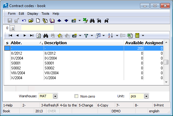Open the book icon in main toolbar
Image resolution: width=173 pixels, height=116 pixels.
click(52, 21)
